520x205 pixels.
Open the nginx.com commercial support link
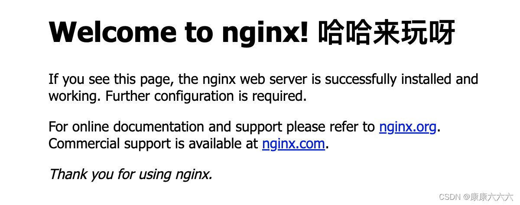pyautogui.click(x=293, y=144)
